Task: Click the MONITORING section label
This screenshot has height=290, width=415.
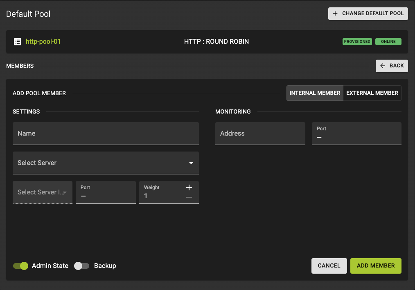Action: pos(233,112)
